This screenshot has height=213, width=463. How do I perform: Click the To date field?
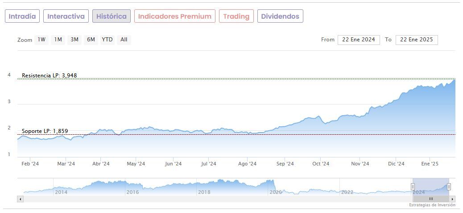point(417,40)
